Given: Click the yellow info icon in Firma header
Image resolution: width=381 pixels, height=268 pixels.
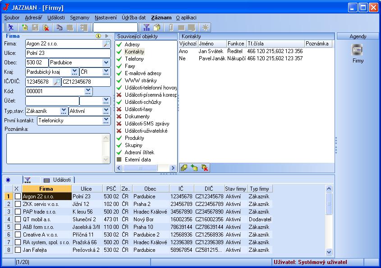Looking at the screenshot, I should (x=98, y=36).
